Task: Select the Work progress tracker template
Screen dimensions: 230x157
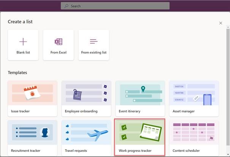Action: 140,137
